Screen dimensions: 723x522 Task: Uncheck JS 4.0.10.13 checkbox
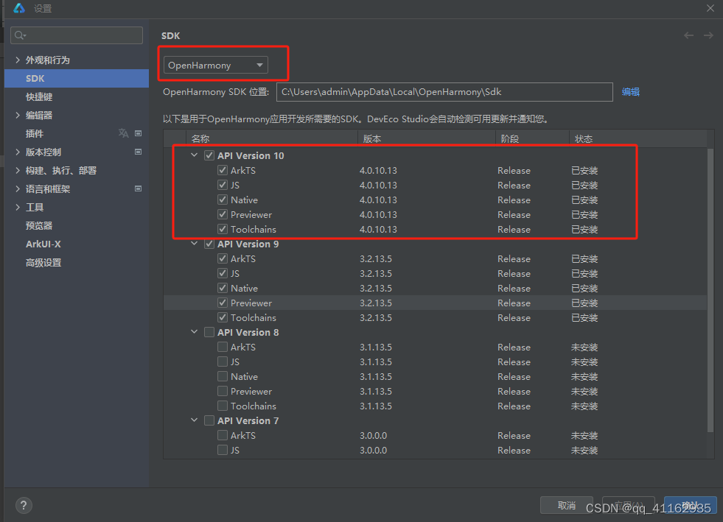(223, 185)
